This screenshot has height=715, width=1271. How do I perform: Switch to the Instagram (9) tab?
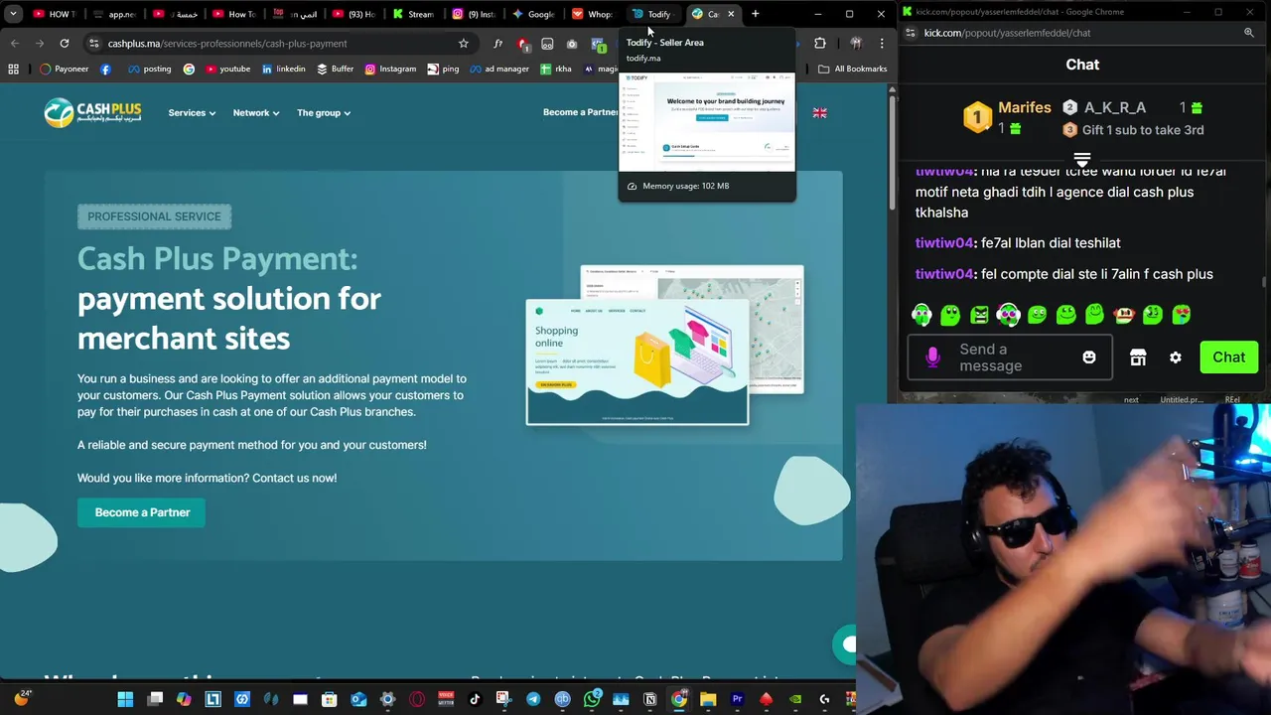pos(474,14)
